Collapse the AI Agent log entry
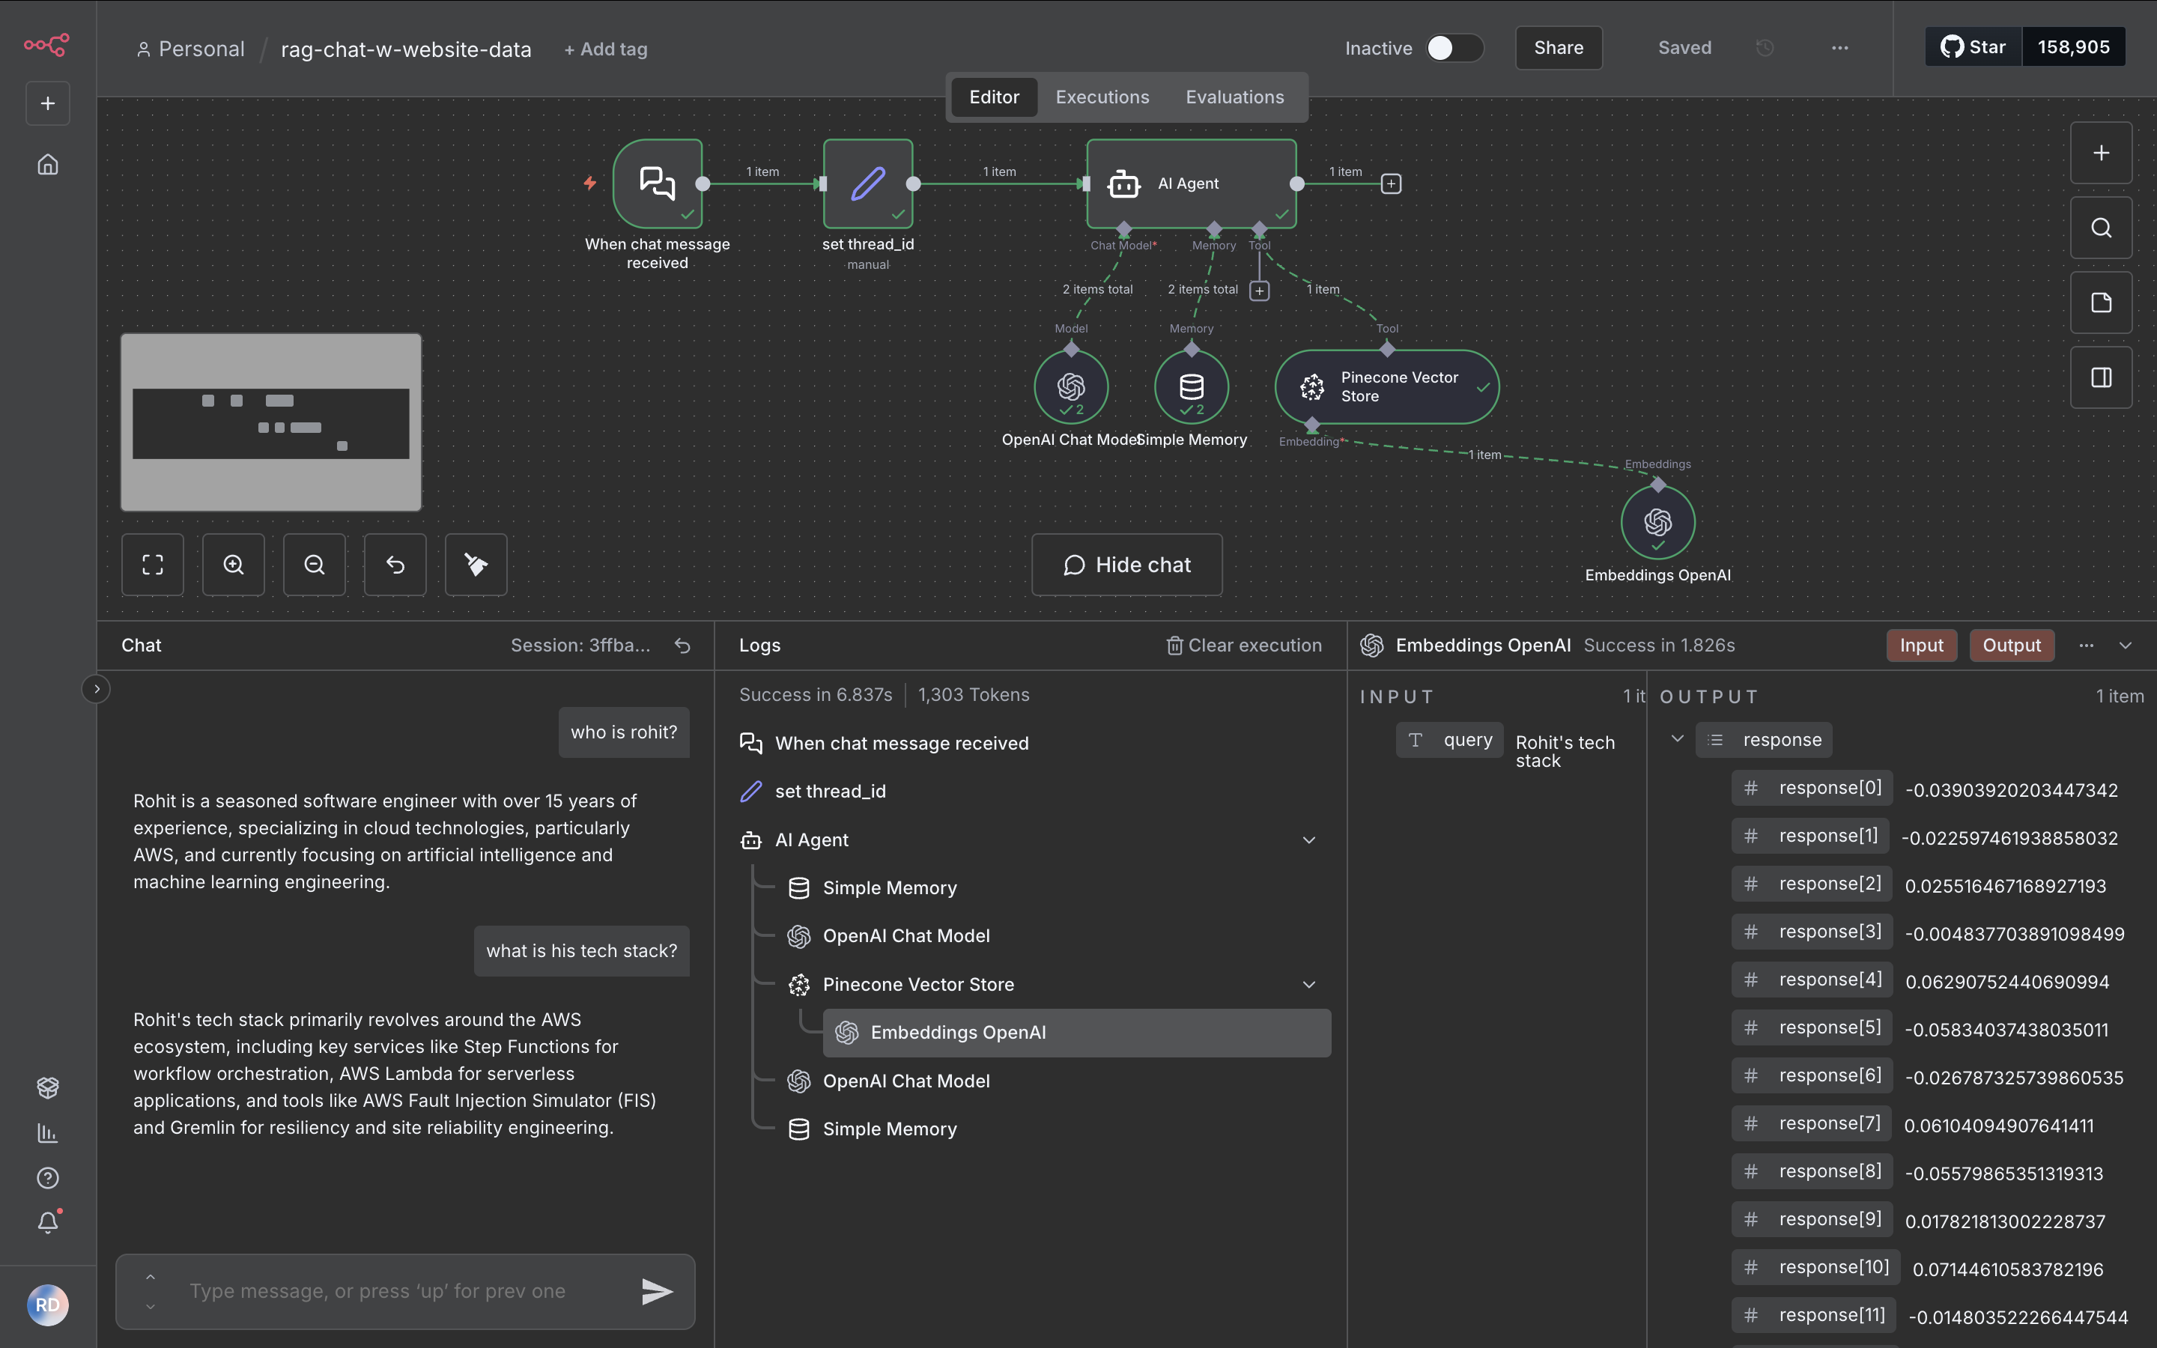2157x1348 pixels. [x=1308, y=840]
